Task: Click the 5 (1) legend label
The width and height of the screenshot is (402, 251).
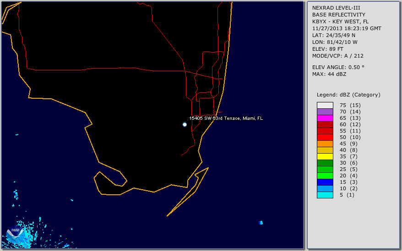Action: (347, 195)
